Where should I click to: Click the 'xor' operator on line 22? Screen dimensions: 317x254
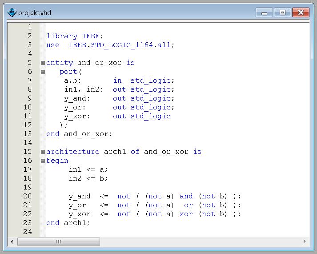click(186, 214)
